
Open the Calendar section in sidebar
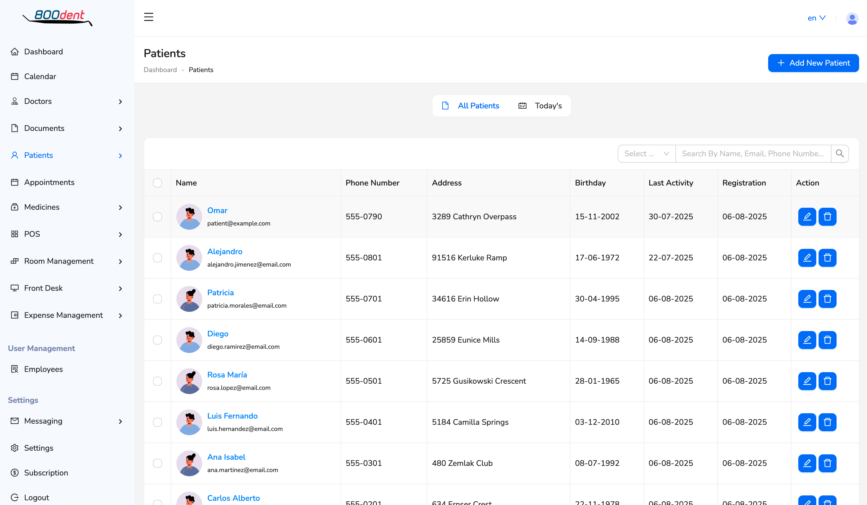coord(40,76)
